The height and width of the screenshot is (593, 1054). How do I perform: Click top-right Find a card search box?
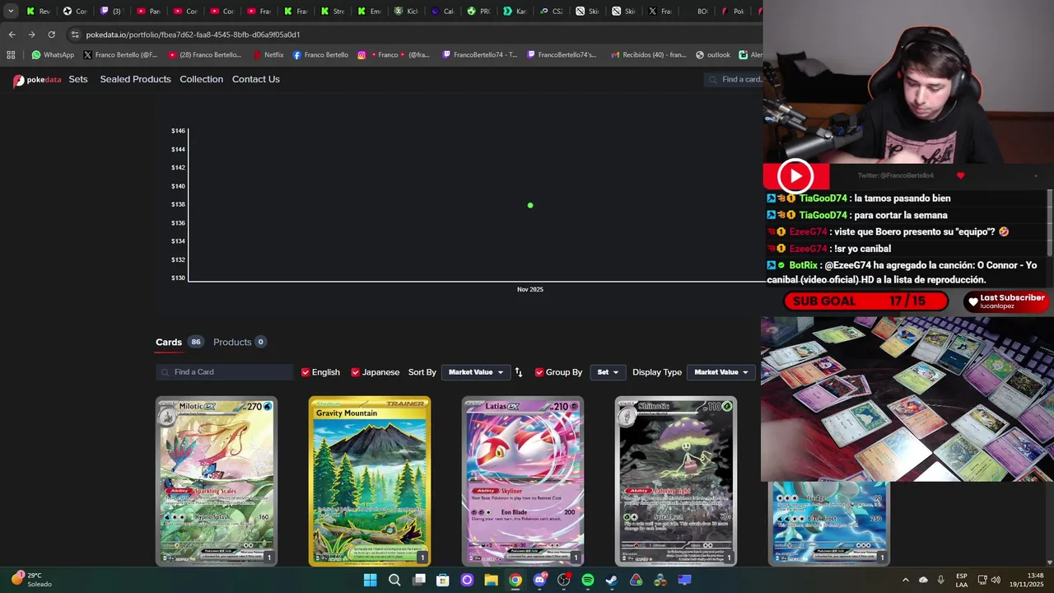[x=735, y=79]
